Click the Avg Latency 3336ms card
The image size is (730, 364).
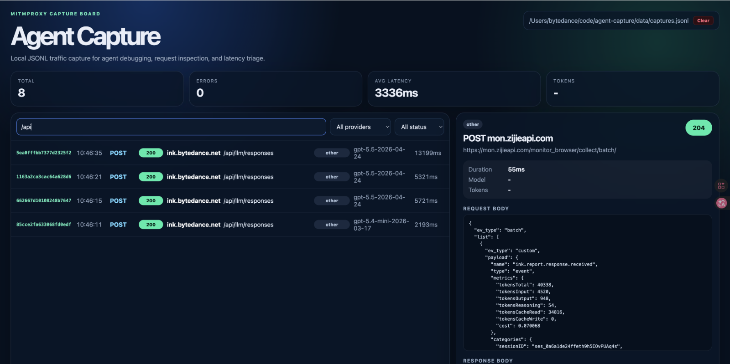coord(454,89)
